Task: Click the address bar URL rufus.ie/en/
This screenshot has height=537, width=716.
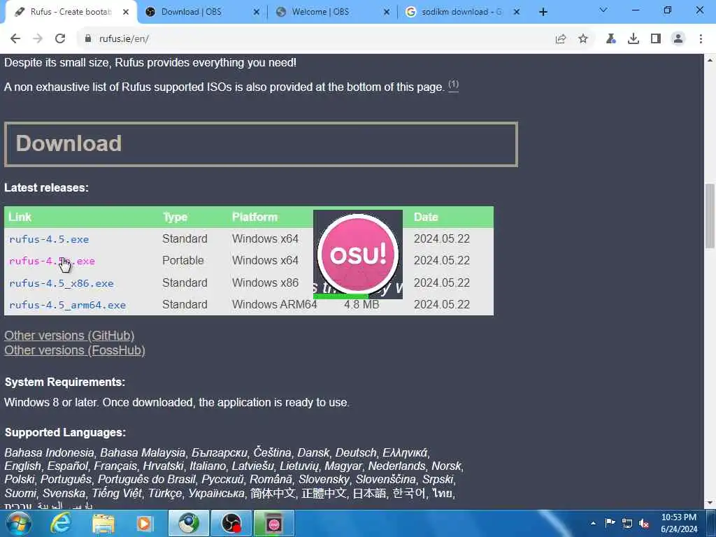Action: click(124, 39)
